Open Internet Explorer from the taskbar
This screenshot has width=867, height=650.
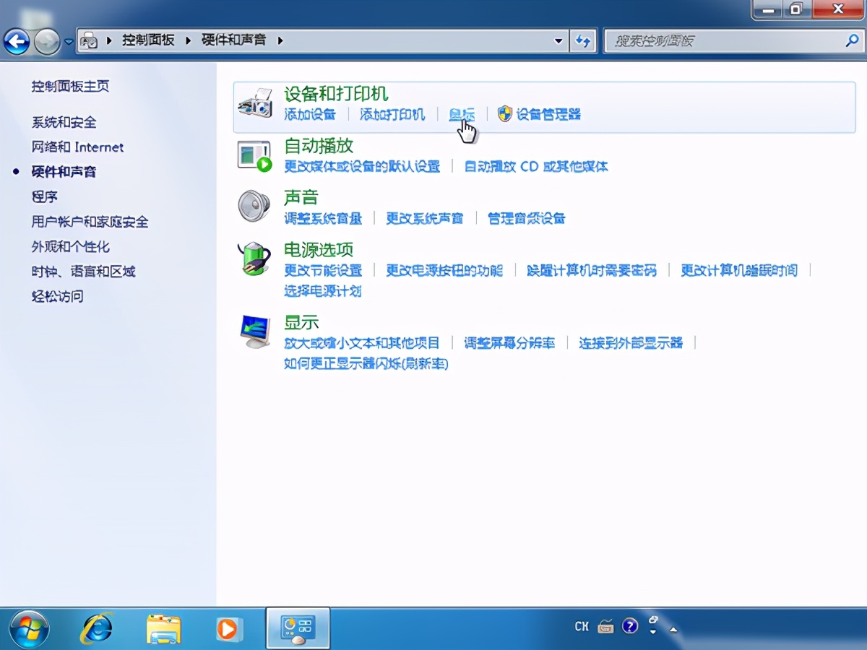96,628
